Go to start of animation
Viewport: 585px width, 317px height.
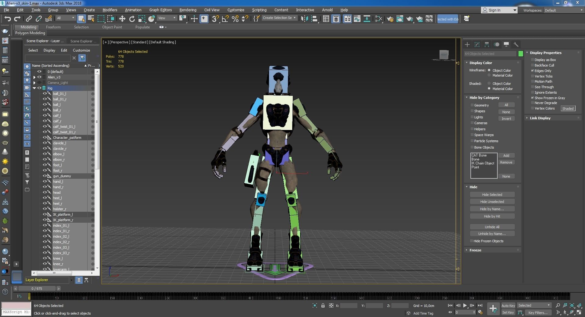(450, 305)
